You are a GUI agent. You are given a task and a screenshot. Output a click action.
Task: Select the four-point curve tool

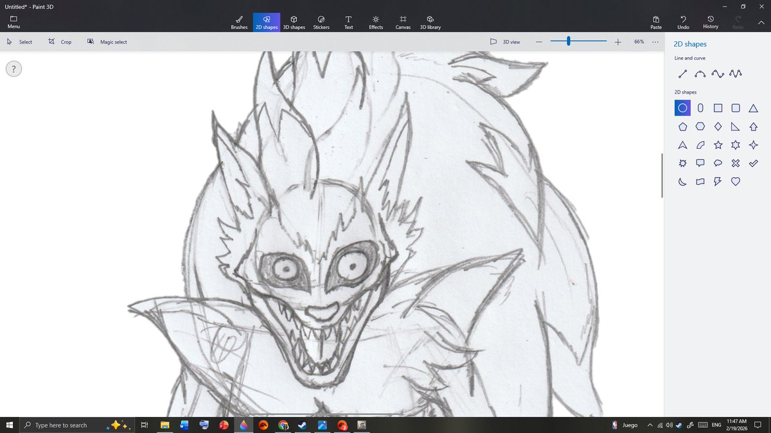coord(718,74)
